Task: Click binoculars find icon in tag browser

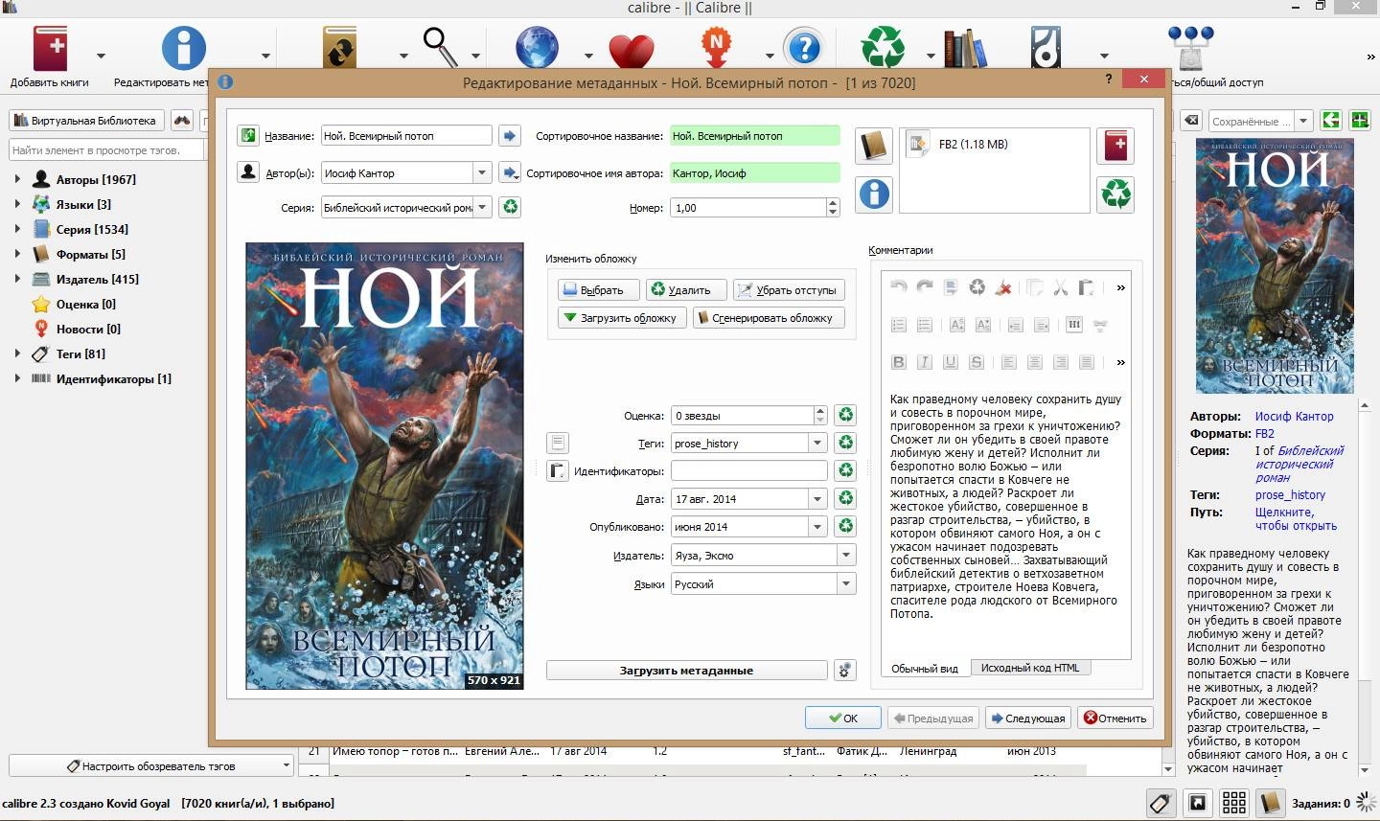Action: (x=182, y=121)
